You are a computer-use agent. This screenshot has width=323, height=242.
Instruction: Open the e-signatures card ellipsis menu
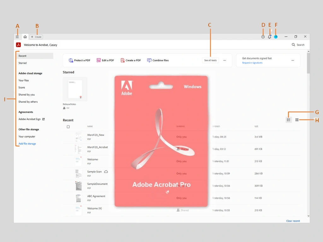point(292,60)
